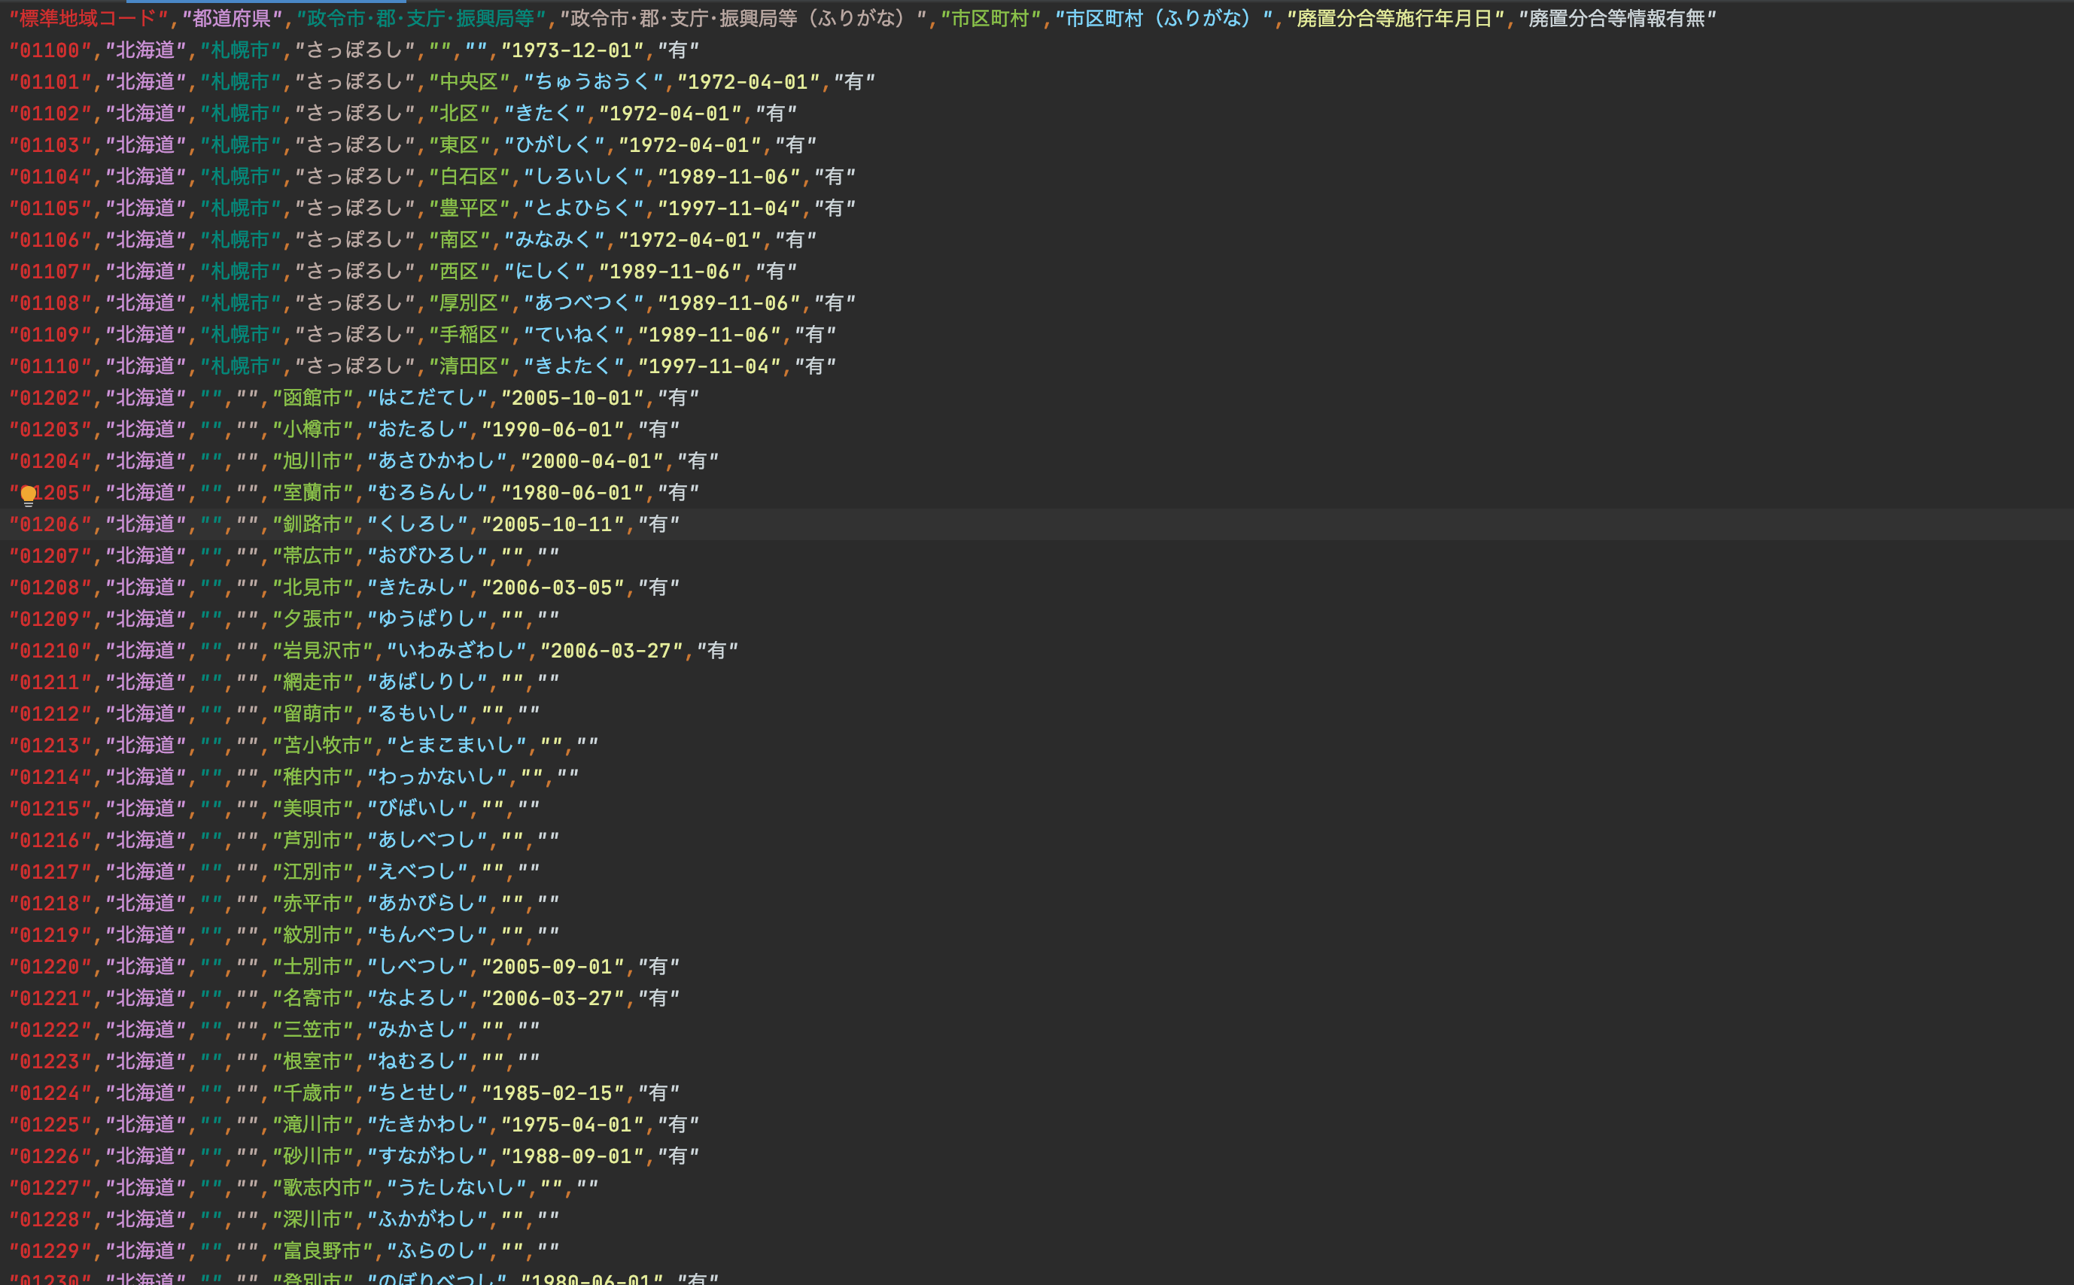This screenshot has height=1285, width=2074.
Task: Click date 2005-10-11 in current line
Action: (x=552, y=524)
